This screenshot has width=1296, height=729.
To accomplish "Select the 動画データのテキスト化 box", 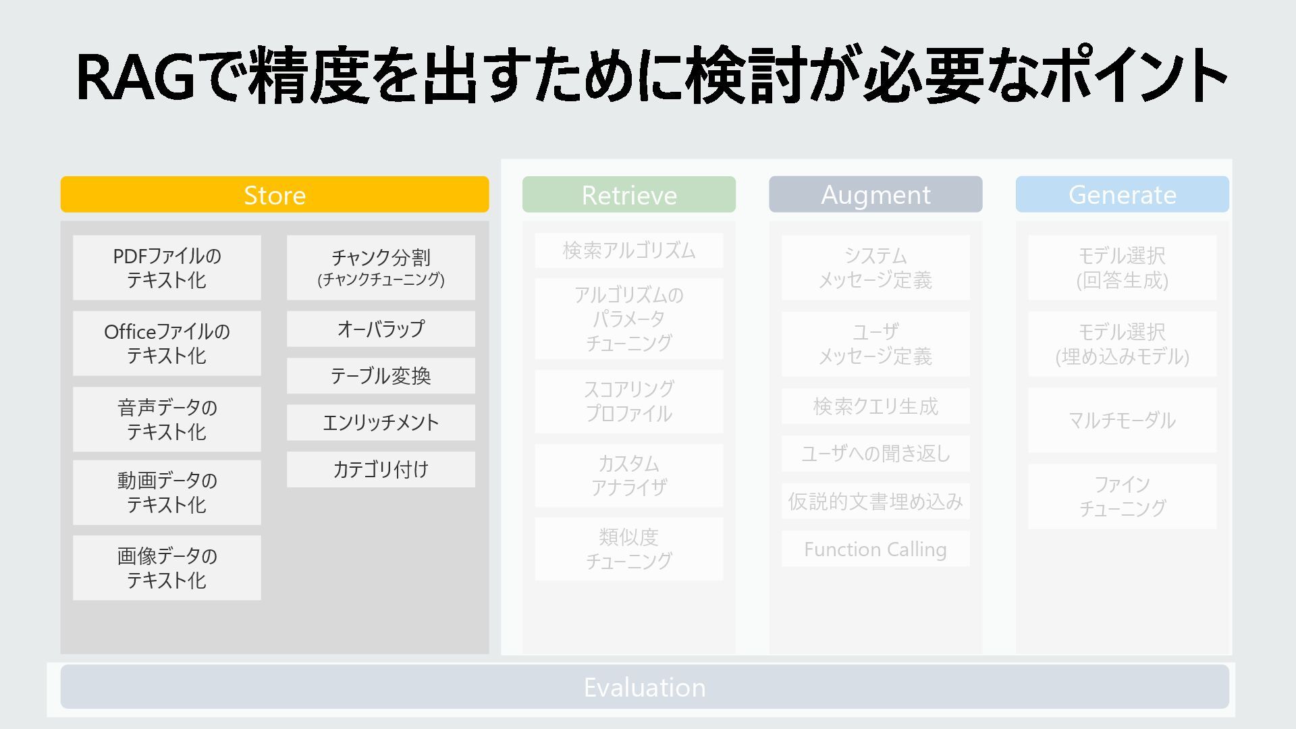I will click(167, 492).
